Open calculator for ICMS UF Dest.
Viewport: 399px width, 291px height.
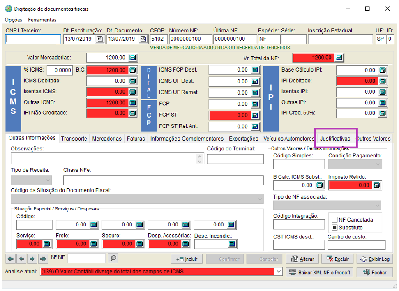tap(255, 81)
